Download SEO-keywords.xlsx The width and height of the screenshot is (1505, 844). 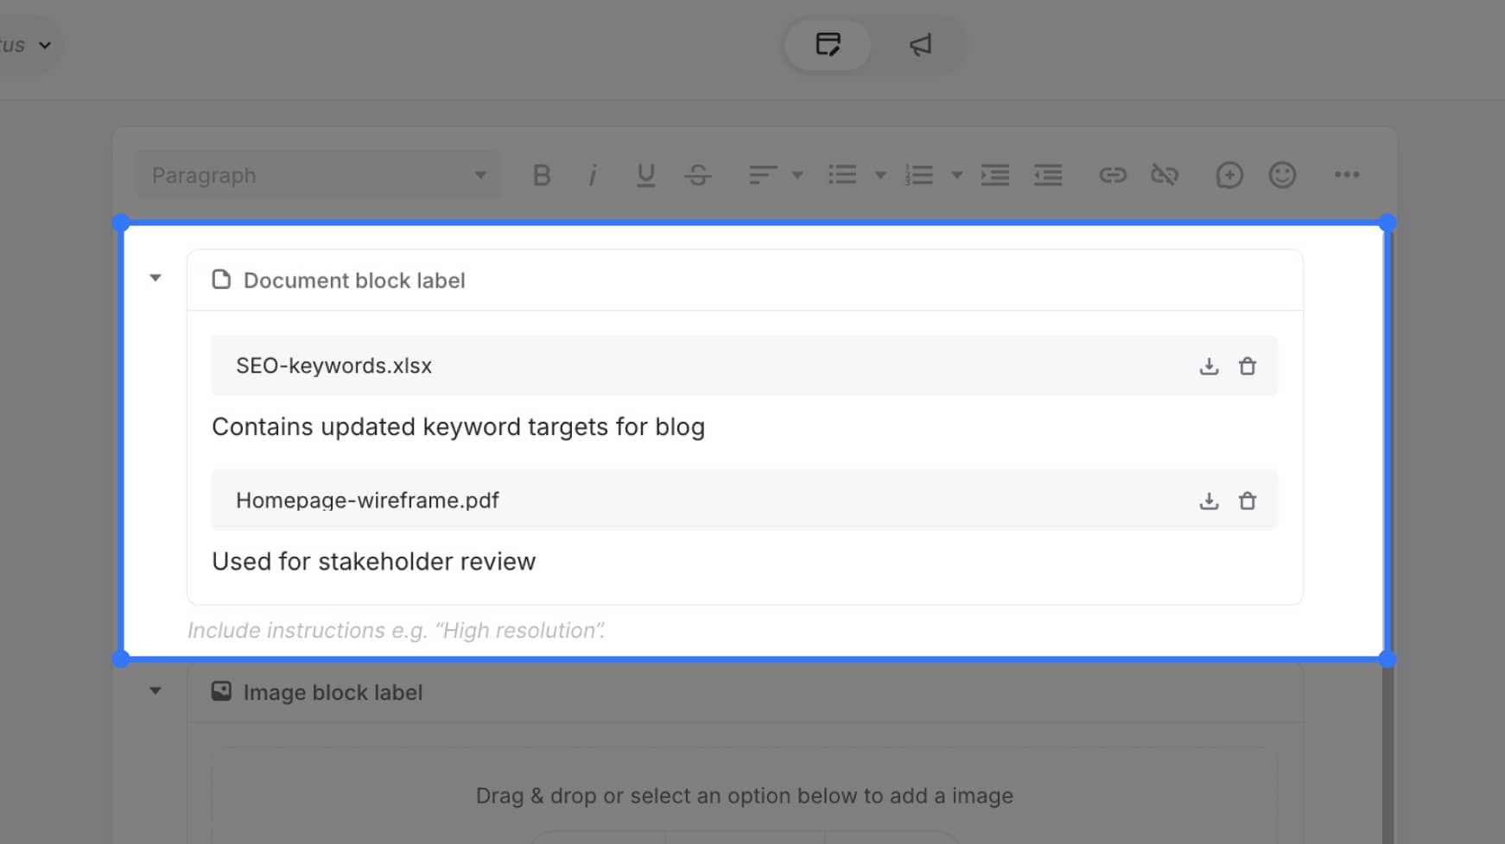point(1209,366)
